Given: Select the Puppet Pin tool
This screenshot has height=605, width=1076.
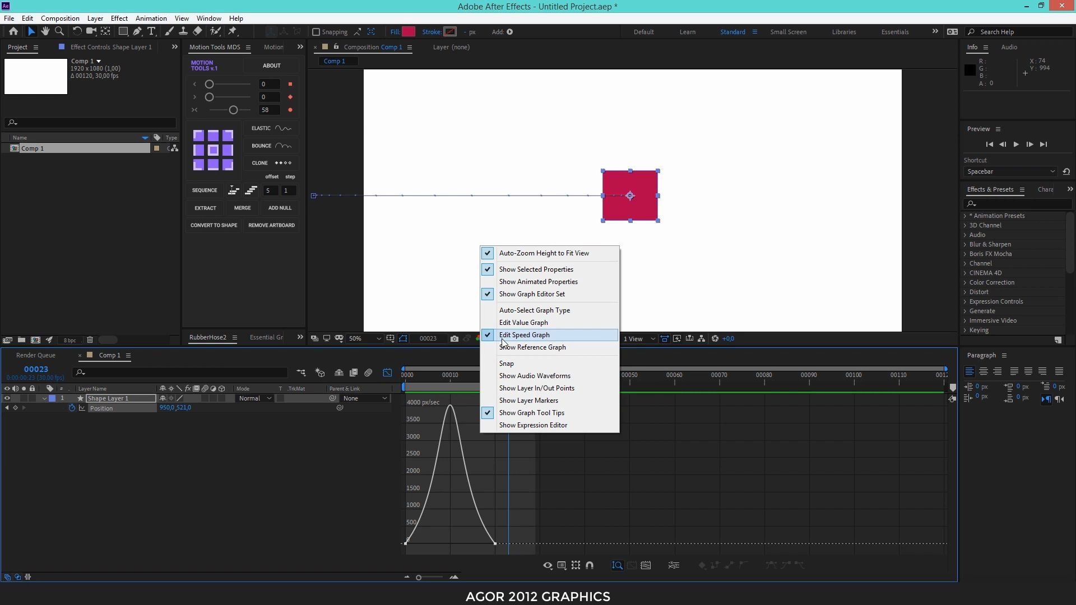Looking at the screenshot, I should [x=233, y=31].
